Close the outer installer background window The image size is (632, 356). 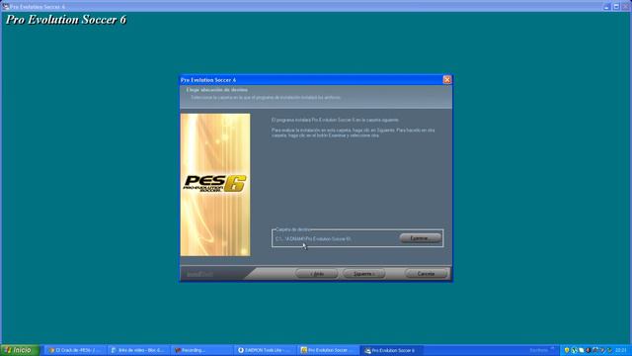[x=625, y=7]
